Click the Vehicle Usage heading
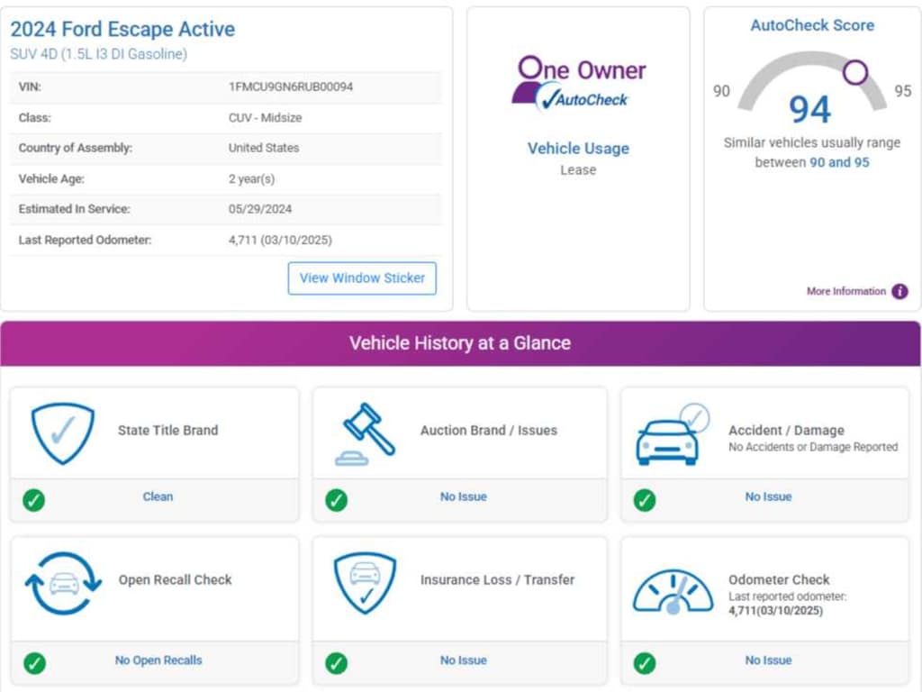Screen dimensions: 922x692 (578, 149)
